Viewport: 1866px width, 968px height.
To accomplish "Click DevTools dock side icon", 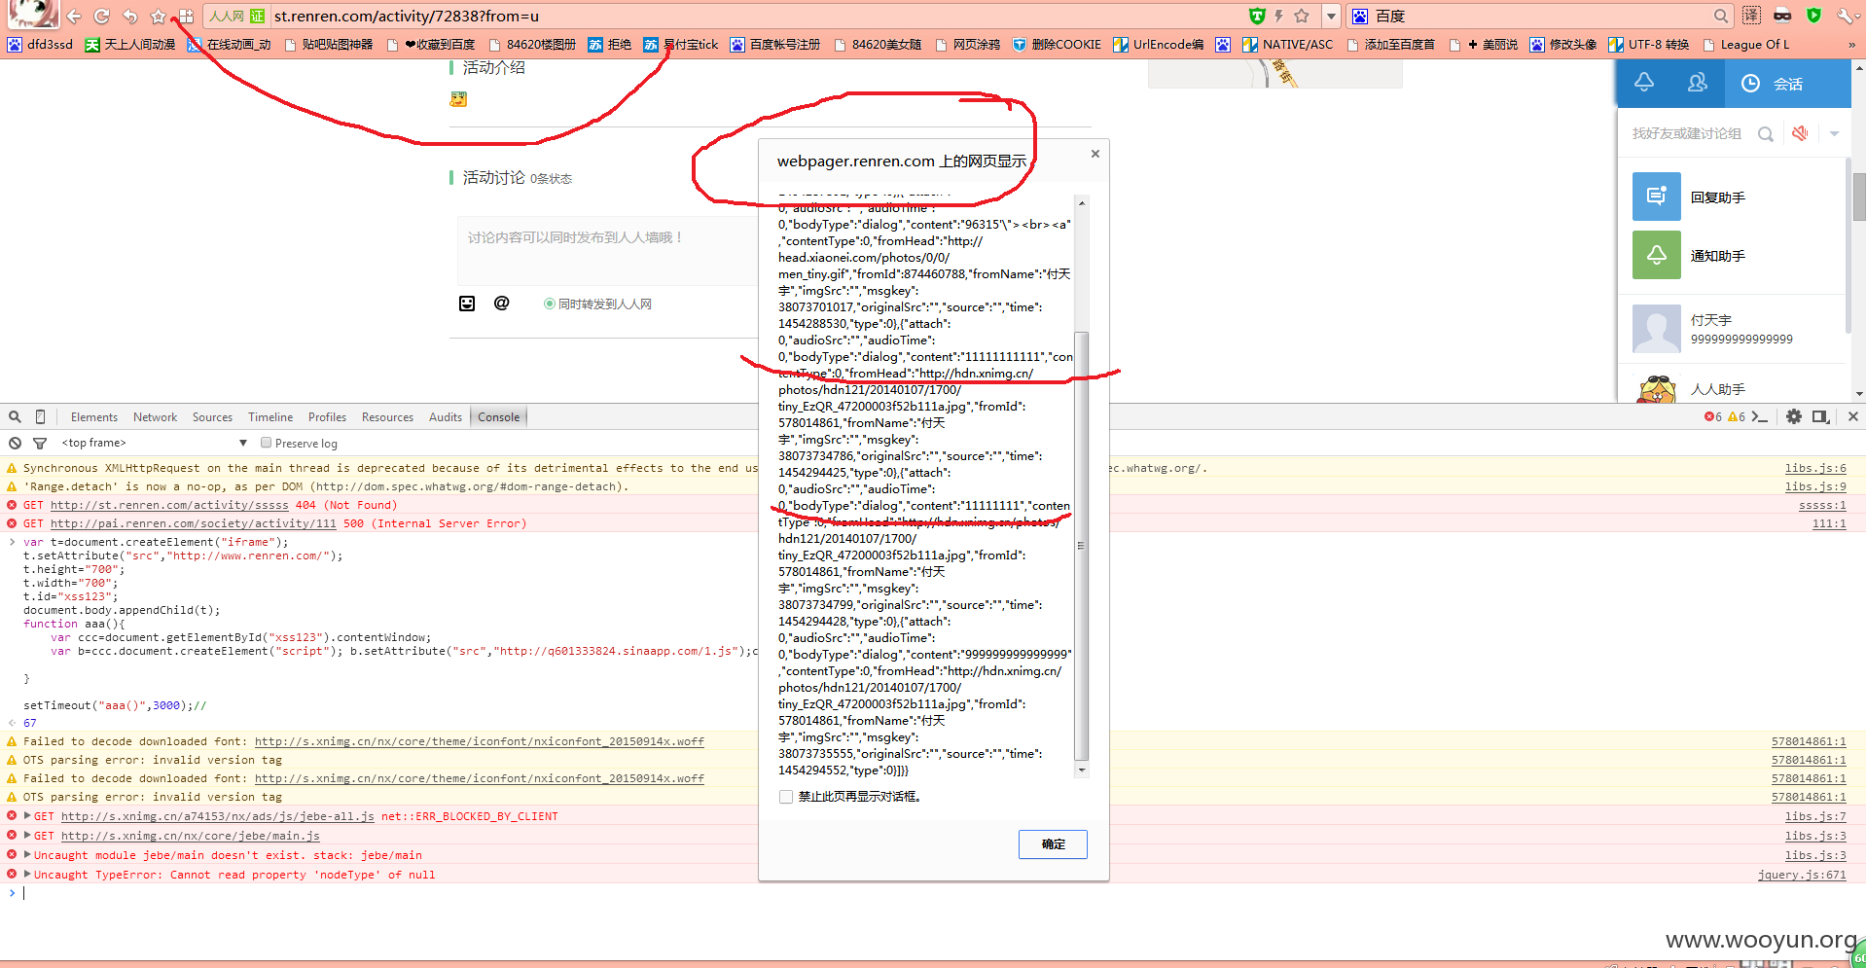I will 1820,416.
